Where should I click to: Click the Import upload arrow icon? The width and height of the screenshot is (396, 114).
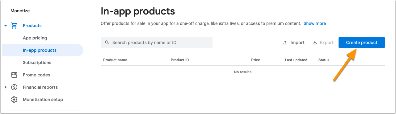[x=285, y=43]
